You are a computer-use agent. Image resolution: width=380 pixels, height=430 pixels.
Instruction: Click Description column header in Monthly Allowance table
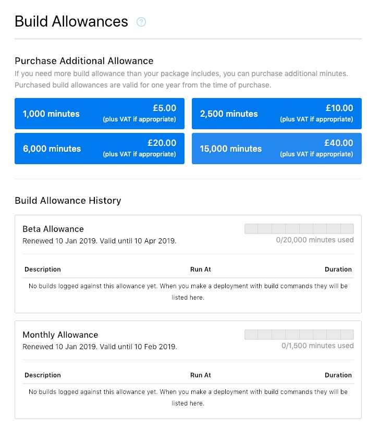(x=43, y=375)
